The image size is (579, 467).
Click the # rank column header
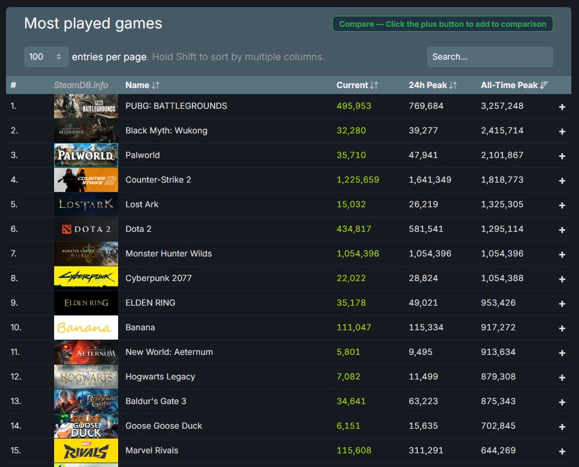[14, 85]
